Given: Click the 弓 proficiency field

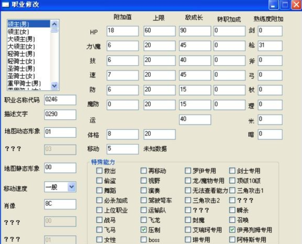Looking at the screenshot, I should click(270, 75).
